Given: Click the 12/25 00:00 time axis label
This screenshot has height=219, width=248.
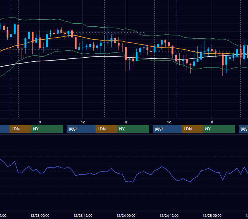Looking at the screenshot, I should [x=212, y=215].
